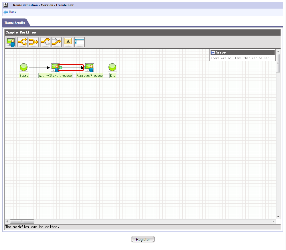Select the Approve/Process node icon
Image resolution: width=286 pixels, height=250 pixels.
[x=90, y=68]
